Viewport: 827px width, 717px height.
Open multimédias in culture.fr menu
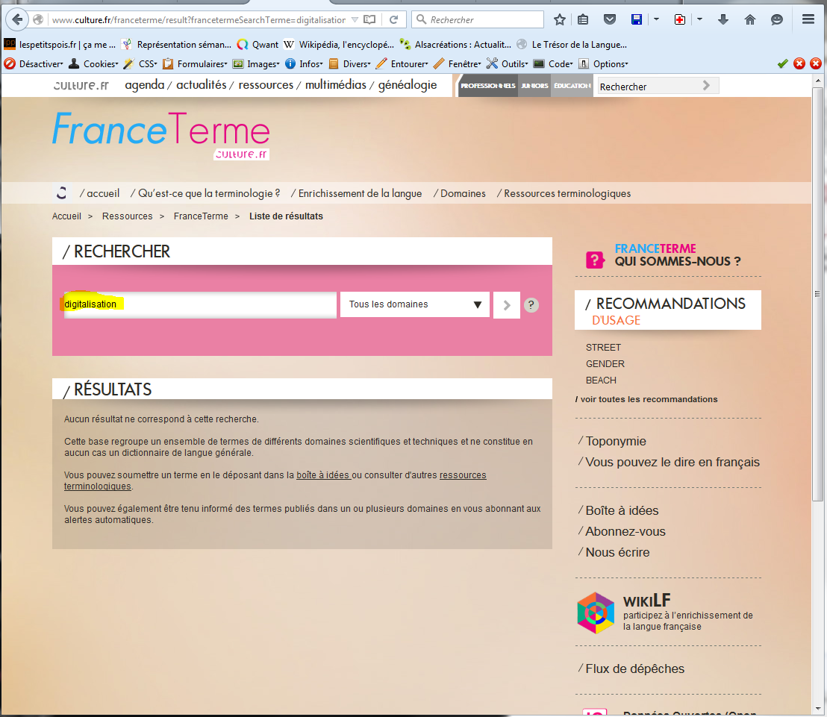pos(335,85)
